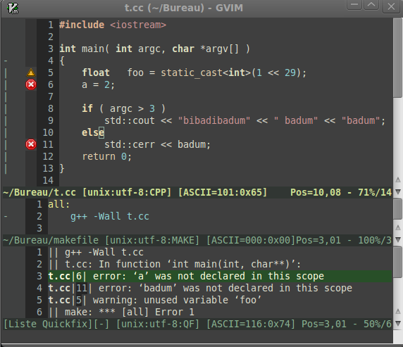Click "static_cast<int>" on line 5
The image size is (403, 347).
[x=206, y=72]
